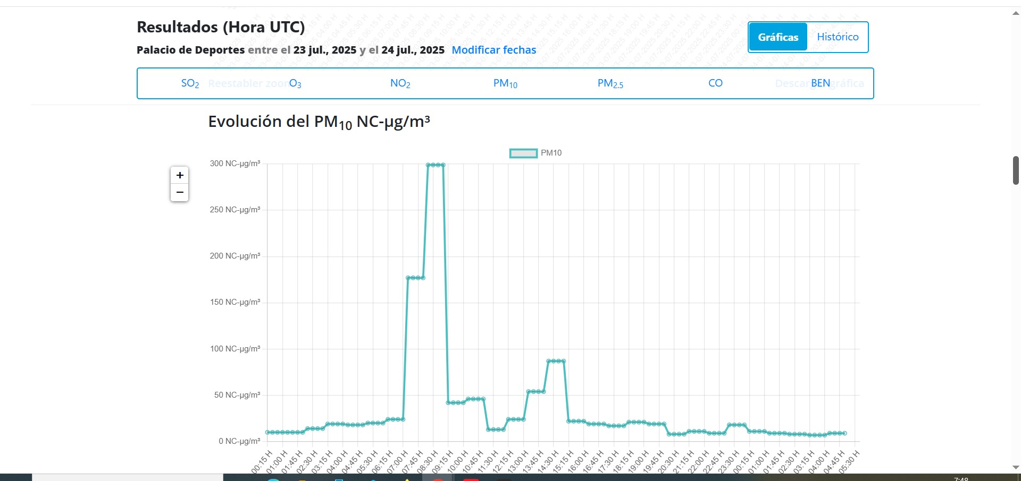This screenshot has width=1021, height=481.
Task: Click the Modificar fechas link
Action: tap(494, 50)
